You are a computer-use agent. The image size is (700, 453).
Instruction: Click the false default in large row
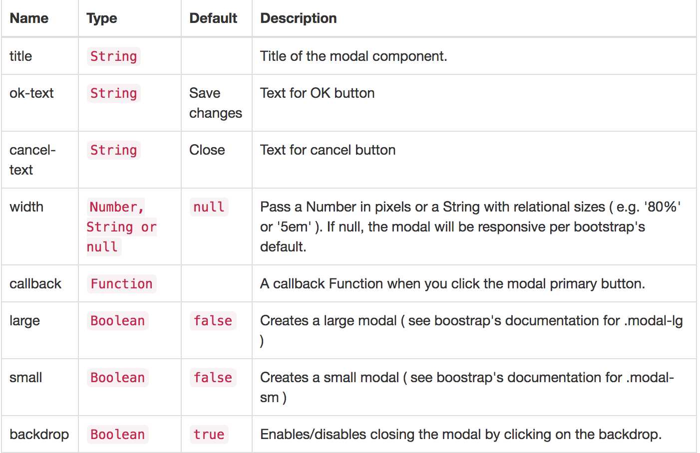coord(213,321)
